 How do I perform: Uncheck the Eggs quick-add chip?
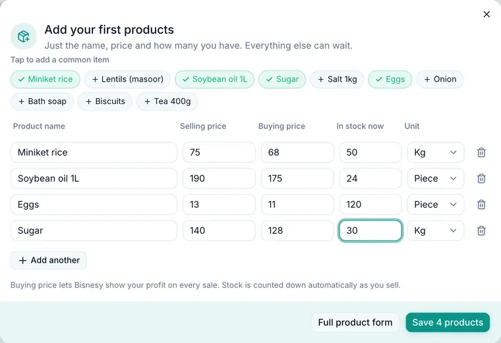coord(390,80)
